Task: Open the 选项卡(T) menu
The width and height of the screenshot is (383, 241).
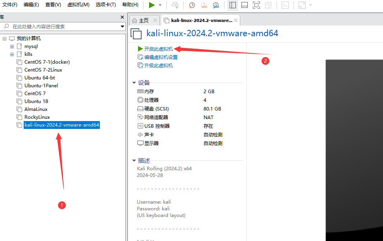Action: tap(106, 5)
